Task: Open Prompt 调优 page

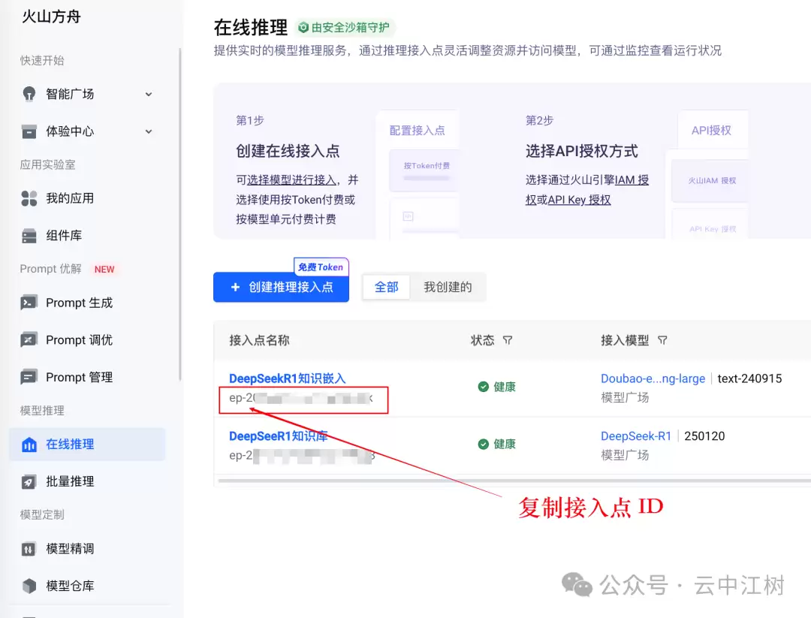Action: [x=87, y=339]
